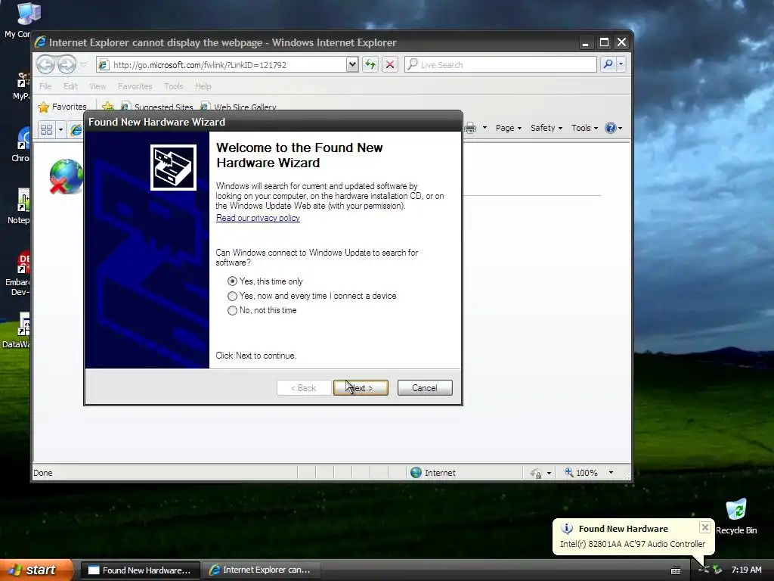774x581 pixels.
Task: Click the Internet Explorer back arrow
Action: pyautogui.click(x=45, y=64)
